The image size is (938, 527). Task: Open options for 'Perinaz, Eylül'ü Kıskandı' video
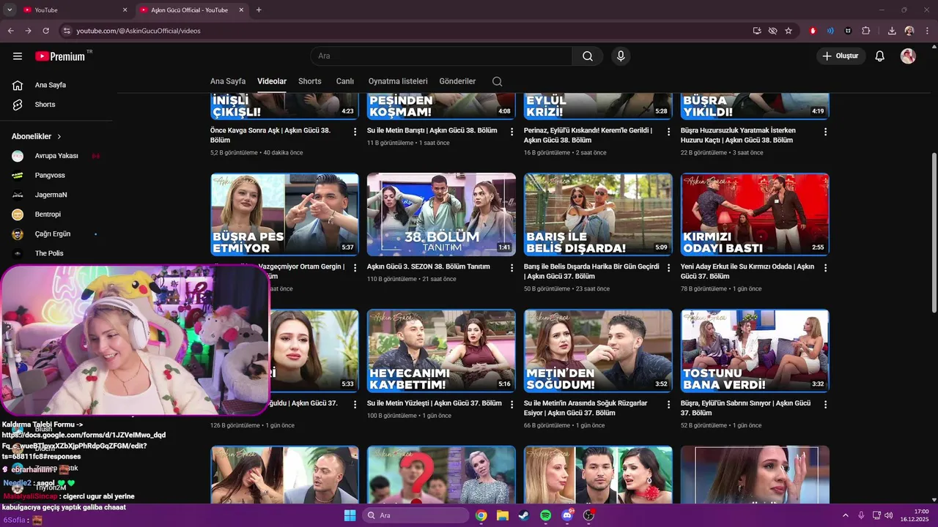point(668,132)
